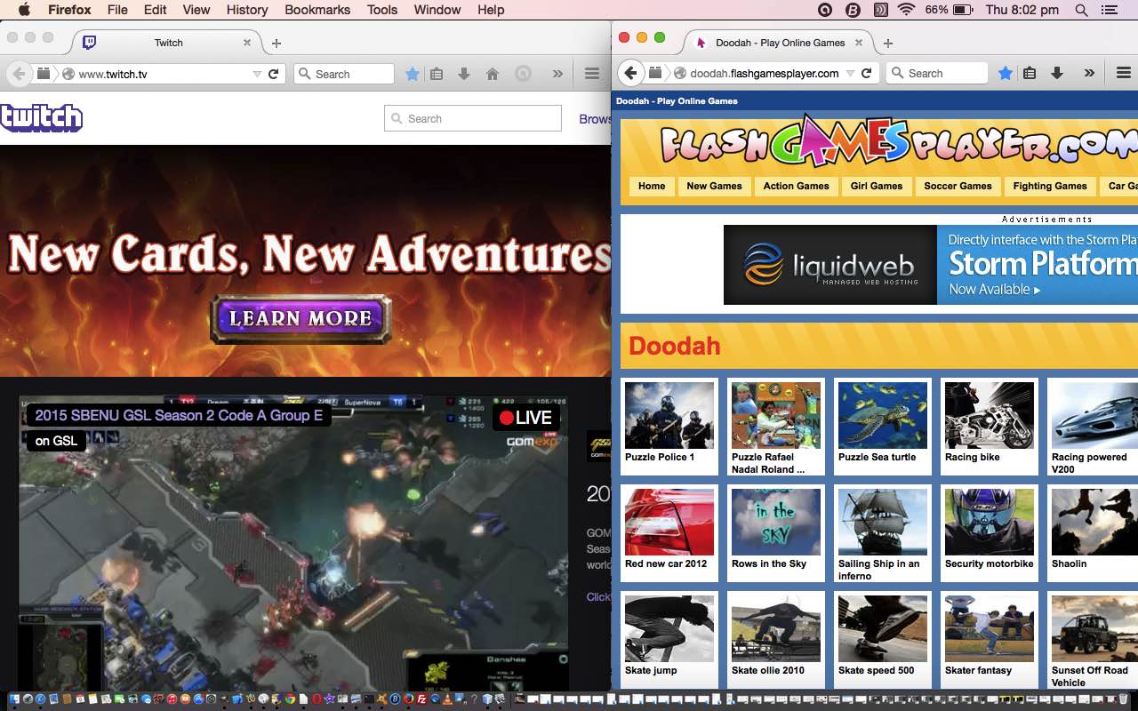Show more toolbar items chevron in Doodah window
This screenshot has height=711, width=1138.
pos(1089,73)
